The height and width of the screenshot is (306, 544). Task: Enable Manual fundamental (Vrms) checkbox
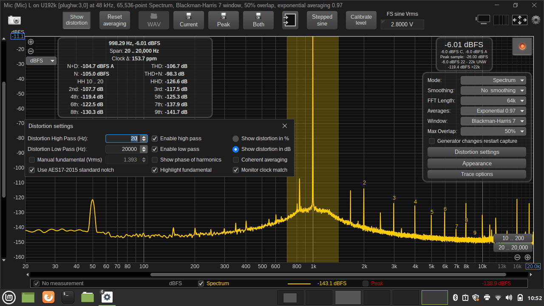(32, 160)
